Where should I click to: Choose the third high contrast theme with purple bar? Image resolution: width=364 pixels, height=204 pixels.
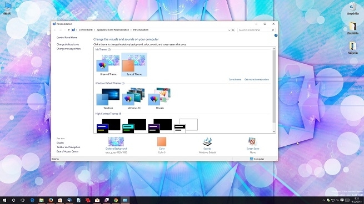160,126
